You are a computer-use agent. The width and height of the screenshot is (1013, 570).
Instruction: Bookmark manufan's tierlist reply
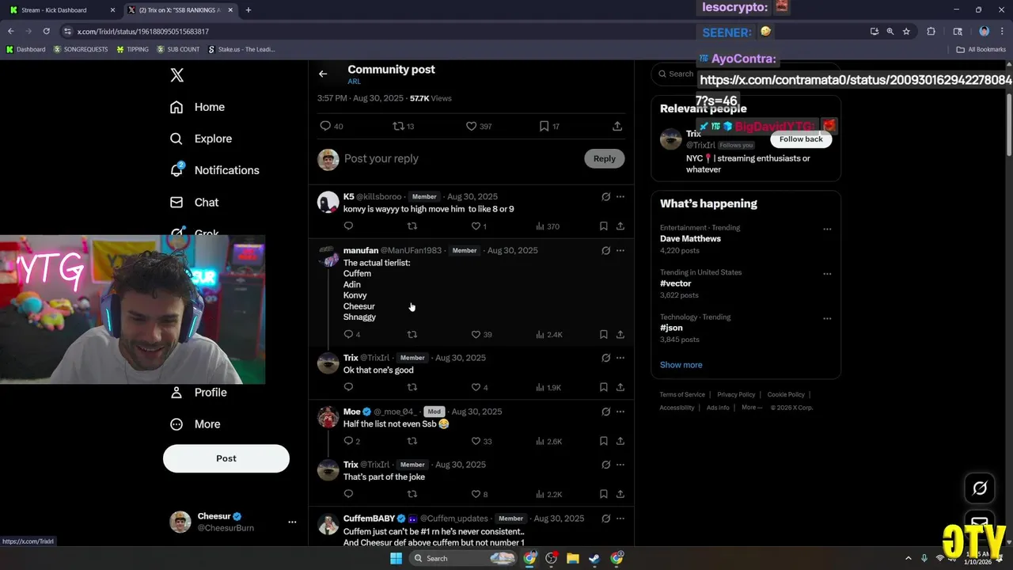pos(603,335)
